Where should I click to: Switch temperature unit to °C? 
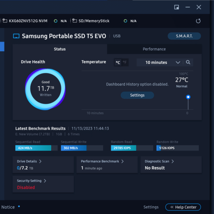118,63
